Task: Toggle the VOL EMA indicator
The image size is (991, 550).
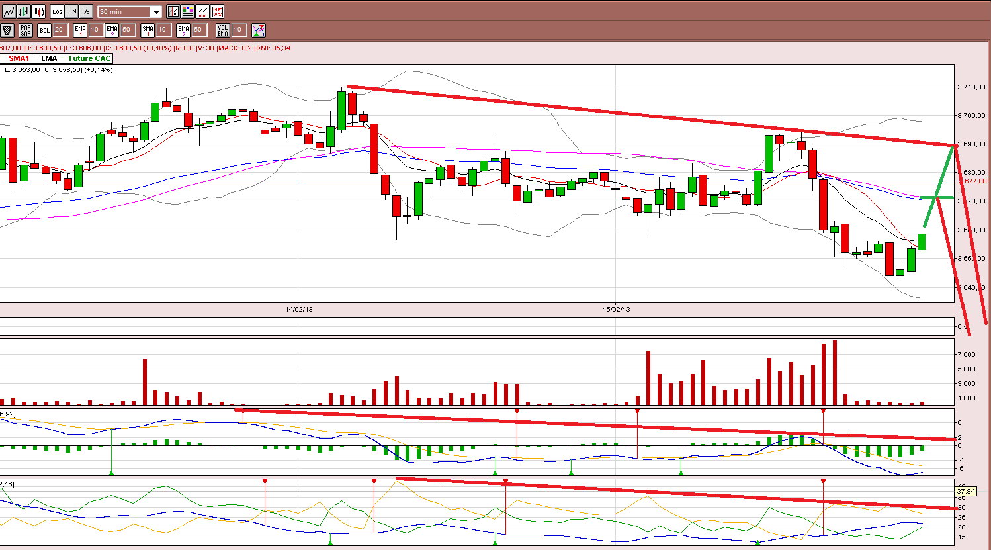Action: pos(223,30)
